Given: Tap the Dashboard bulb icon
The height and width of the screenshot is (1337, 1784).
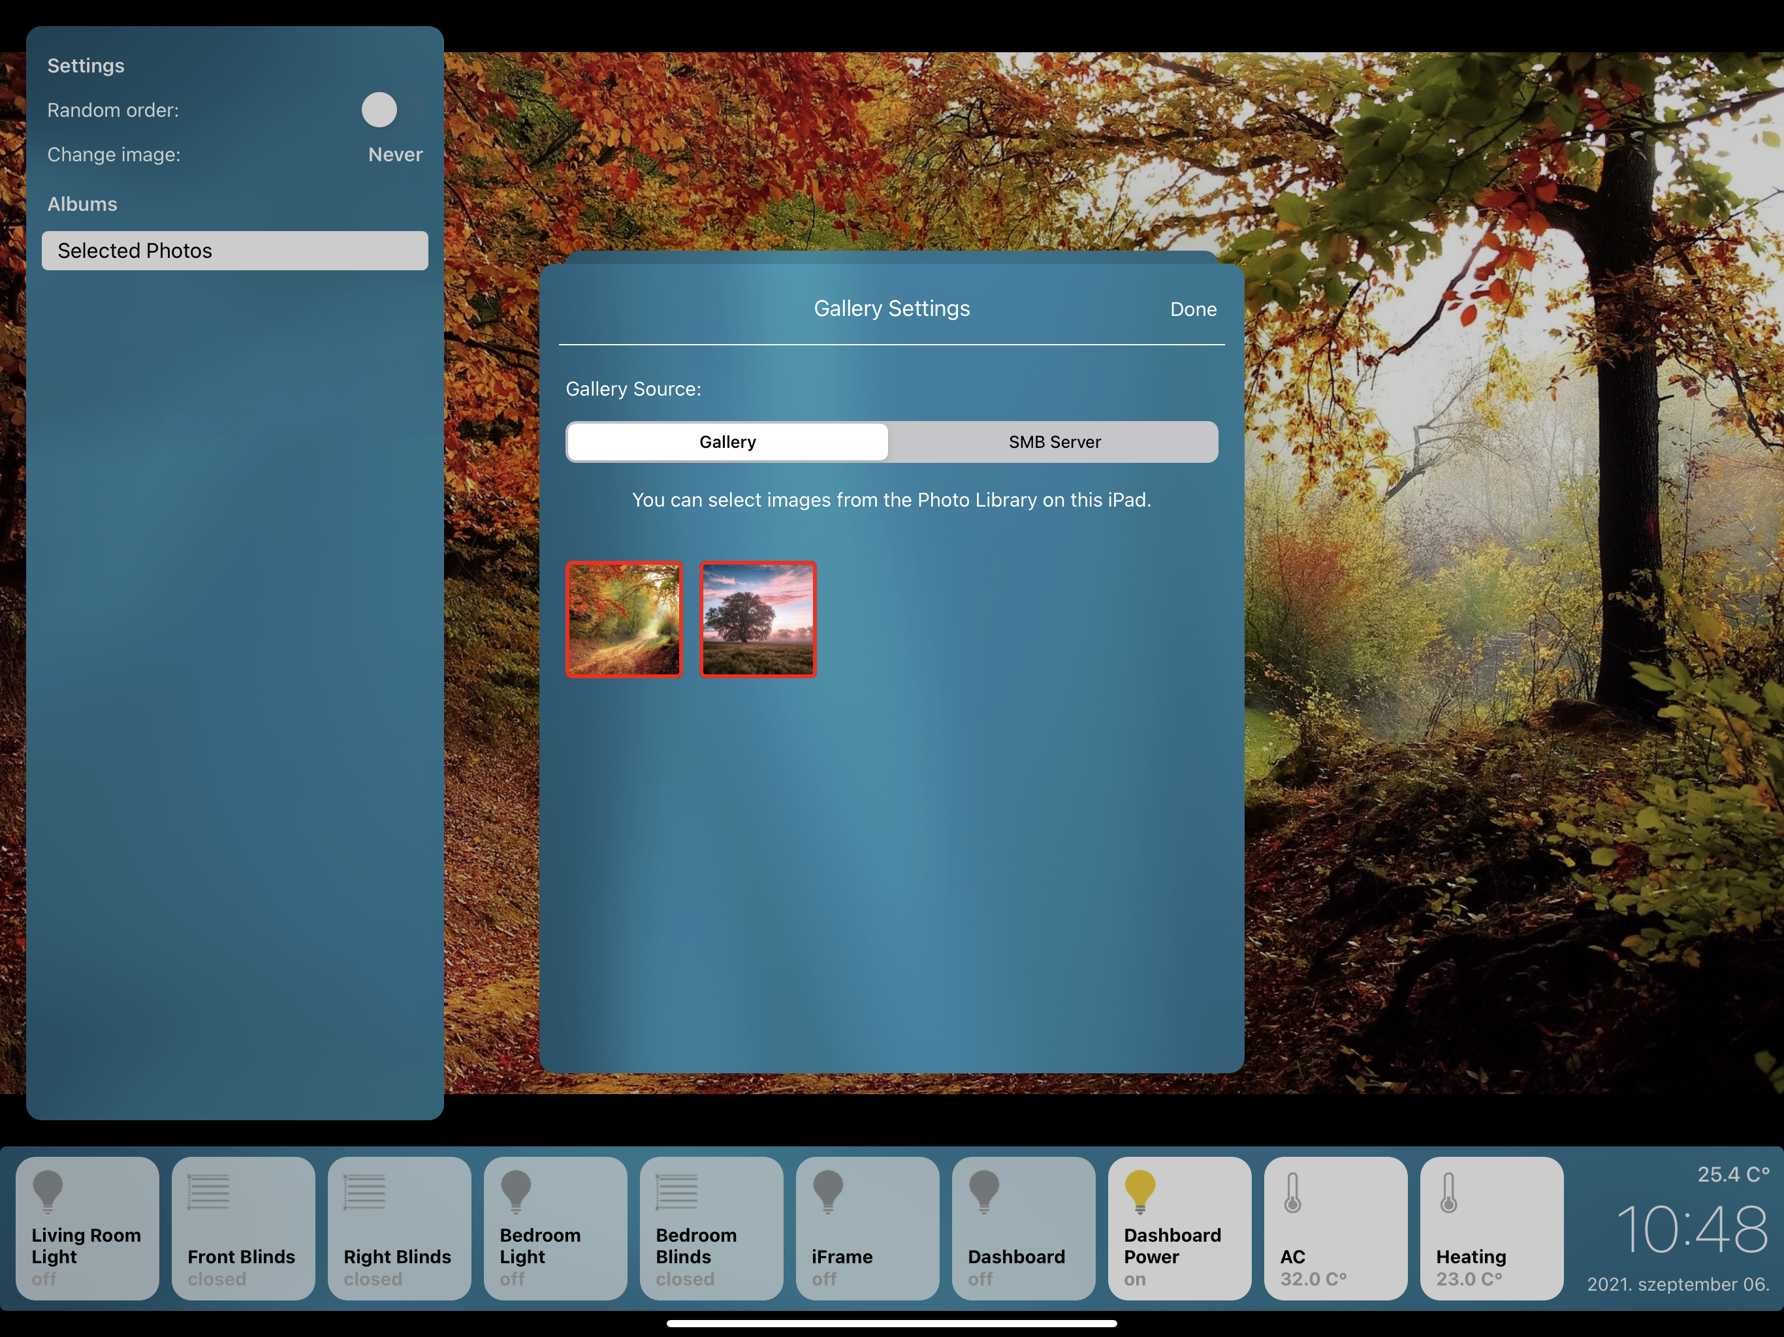Looking at the screenshot, I should [x=984, y=1192].
